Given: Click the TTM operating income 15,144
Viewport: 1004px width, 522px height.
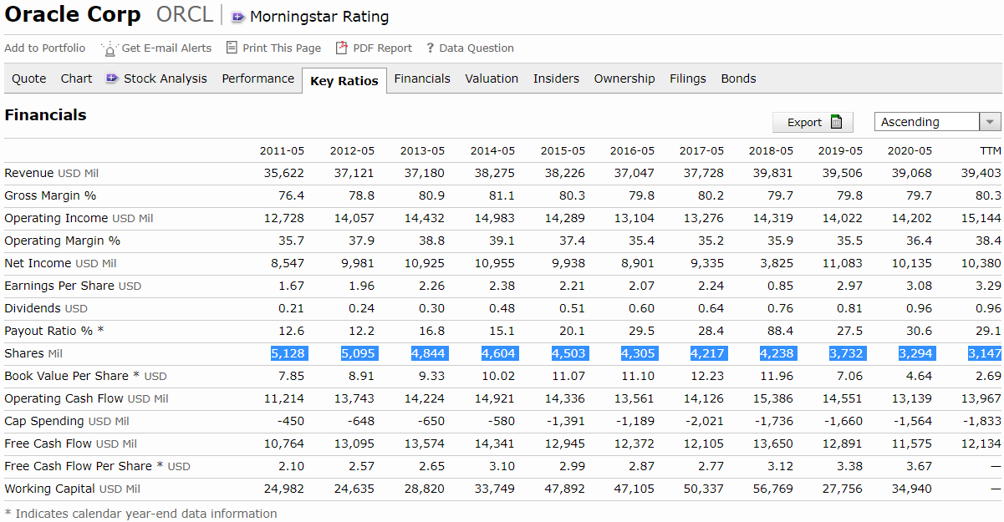Looking at the screenshot, I should [981, 218].
